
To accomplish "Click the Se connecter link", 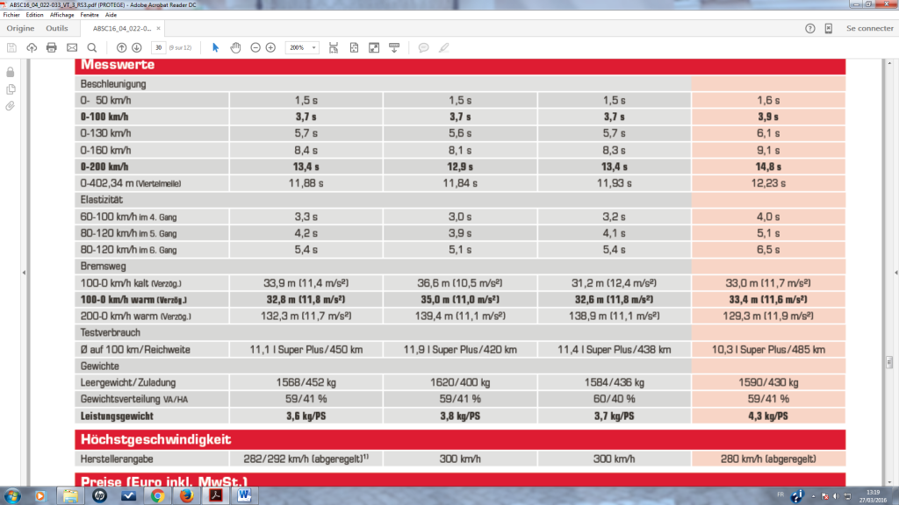I will tap(869, 28).
